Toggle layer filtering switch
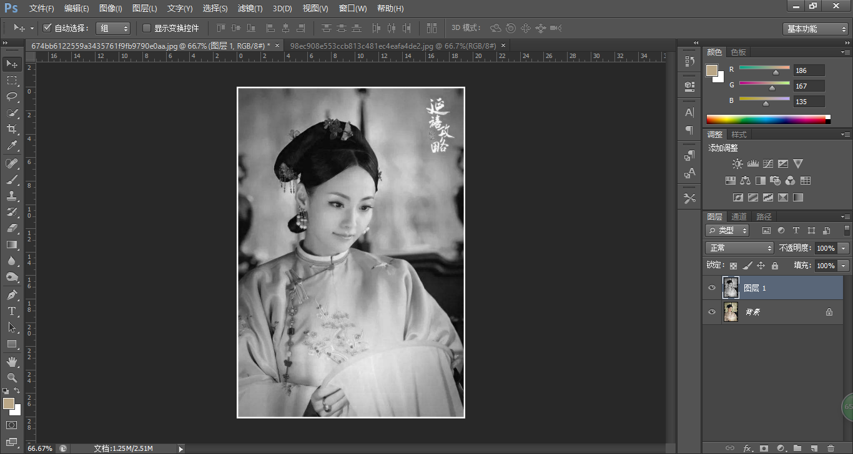Screen dimensions: 853x454 (847, 230)
